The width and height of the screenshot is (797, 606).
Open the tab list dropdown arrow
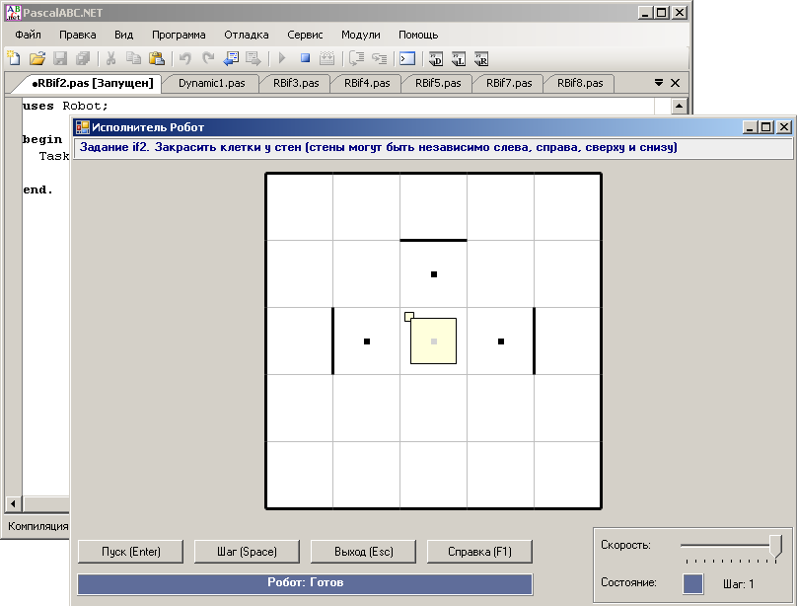click(658, 82)
